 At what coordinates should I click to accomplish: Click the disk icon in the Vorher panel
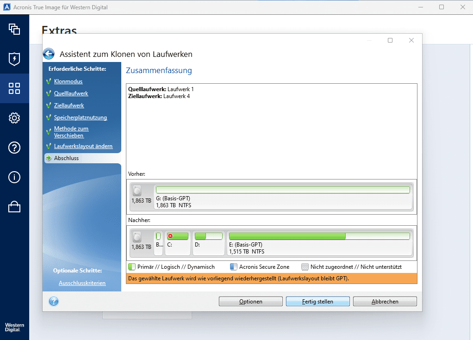137,191
